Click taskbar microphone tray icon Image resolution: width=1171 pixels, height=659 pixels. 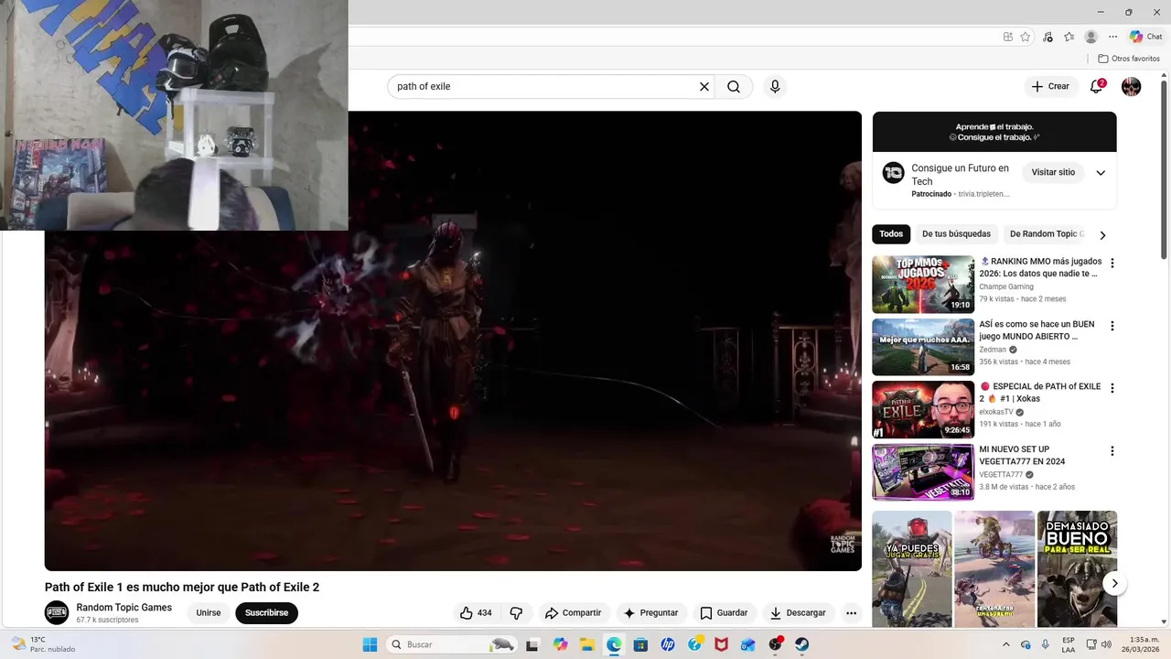(1046, 644)
